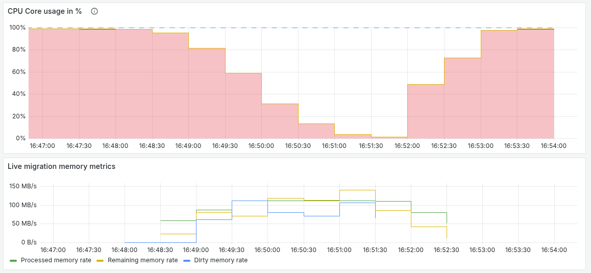Image resolution: width=591 pixels, height=273 pixels.
Task: Click the 150 MB/s y-axis label
Action: [23, 186]
